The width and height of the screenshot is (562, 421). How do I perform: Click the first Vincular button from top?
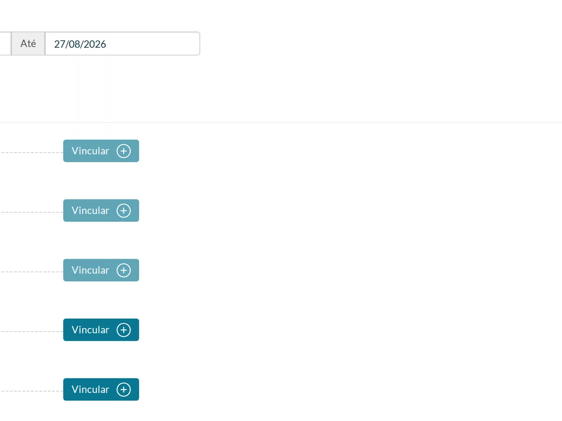[x=101, y=151]
